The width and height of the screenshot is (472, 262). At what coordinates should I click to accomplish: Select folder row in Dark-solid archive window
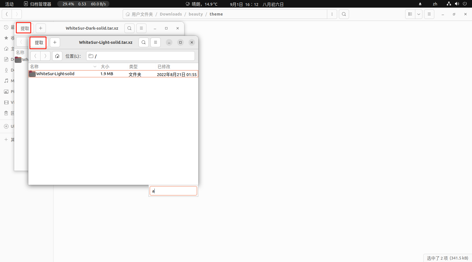click(x=22, y=60)
